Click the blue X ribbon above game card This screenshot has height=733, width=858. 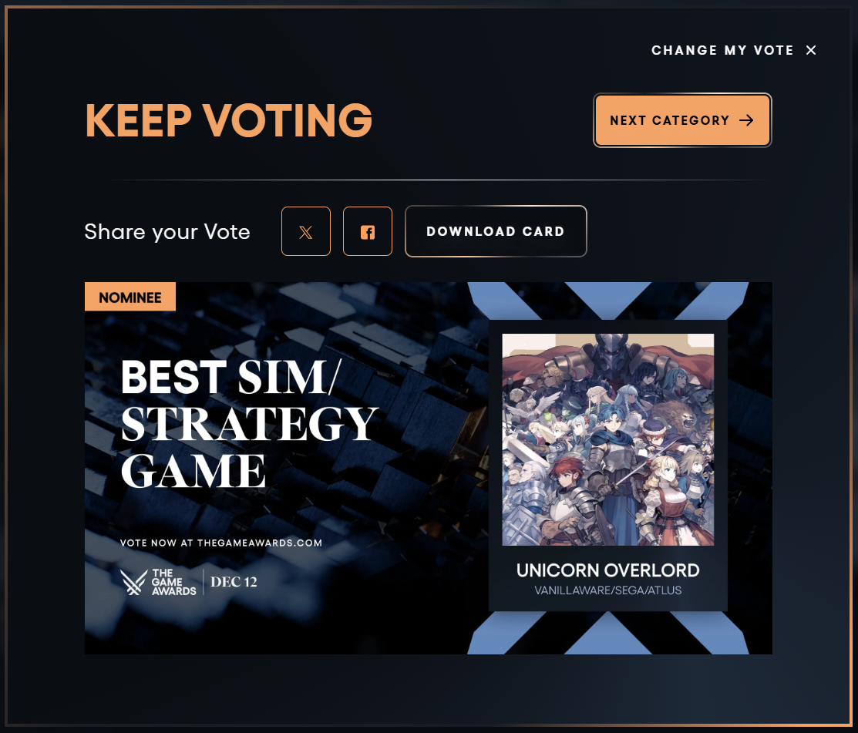point(608,301)
